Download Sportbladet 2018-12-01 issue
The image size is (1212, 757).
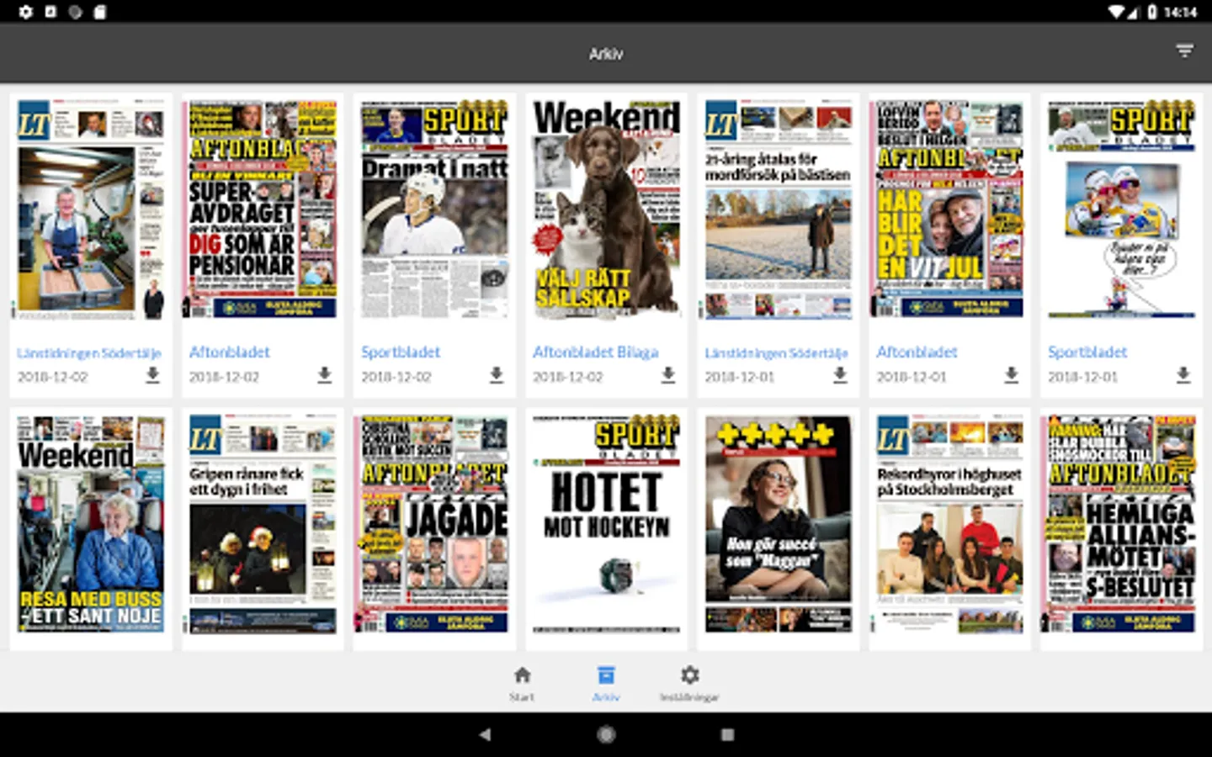[1183, 375]
